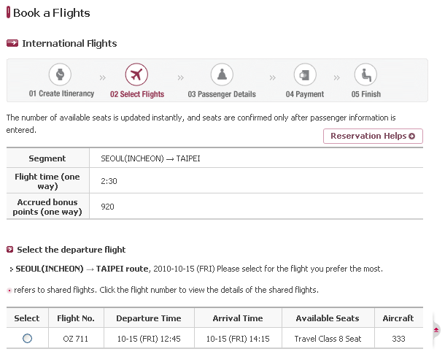This screenshot has width=445, height=357.
Task: Go to the 01 Create Itinerary step label
Action: pos(62,94)
